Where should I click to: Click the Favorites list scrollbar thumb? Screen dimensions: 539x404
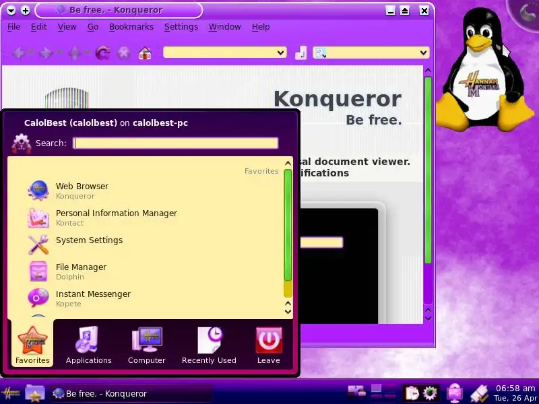point(288,225)
